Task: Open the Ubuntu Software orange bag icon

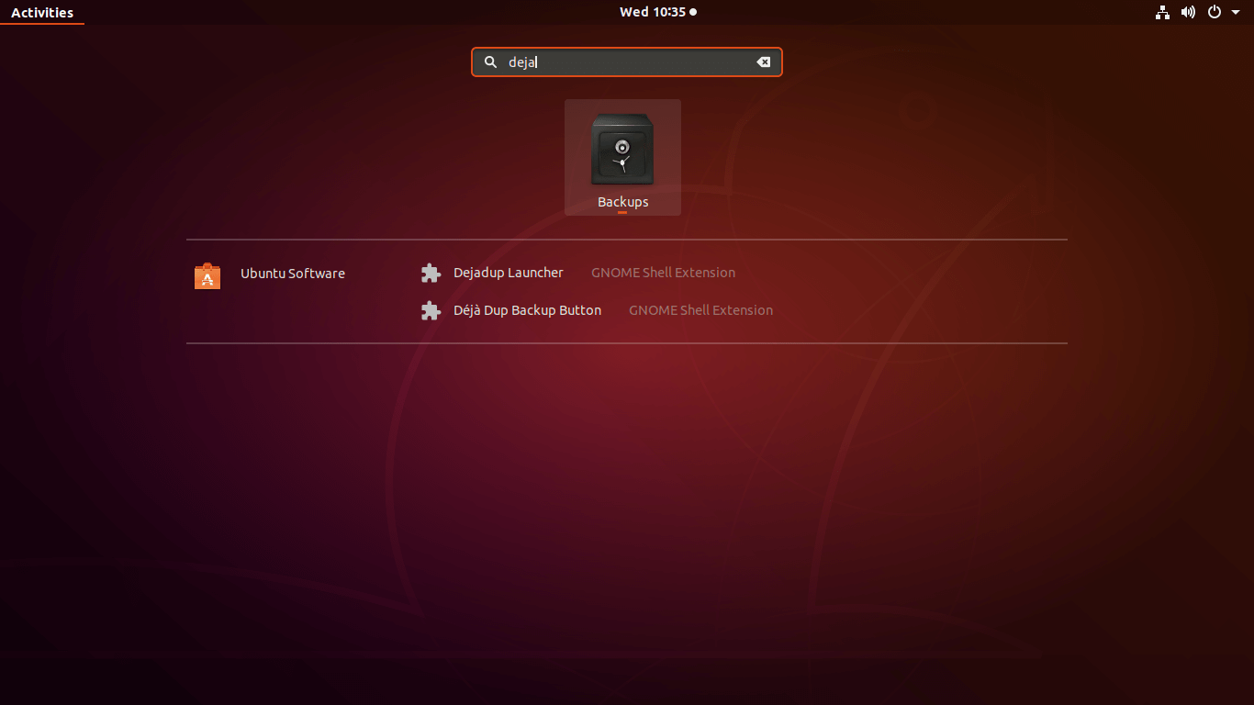Action: (207, 275)
